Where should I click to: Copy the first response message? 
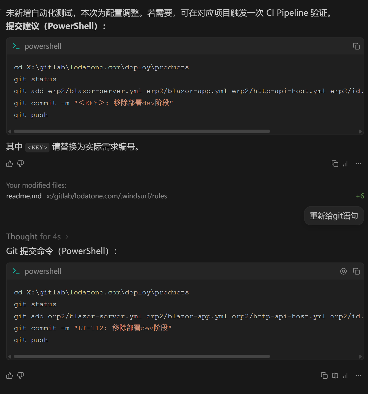(x=335, y=164)
